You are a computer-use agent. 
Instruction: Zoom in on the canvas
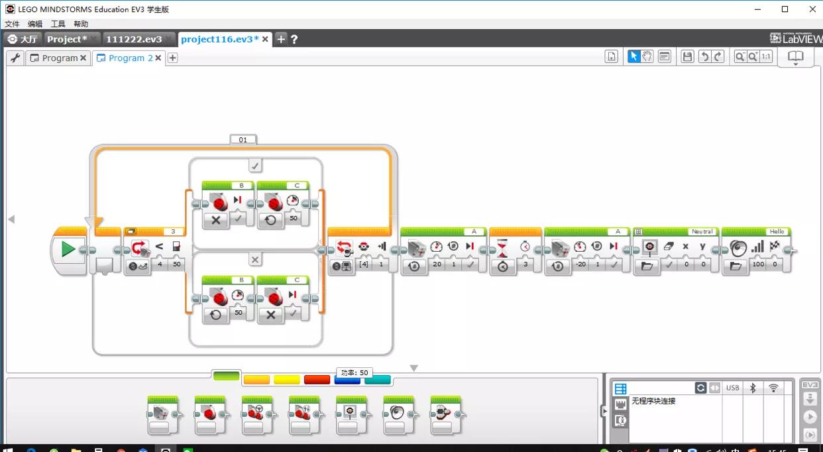pyautogui.click(x=753, y=57)
